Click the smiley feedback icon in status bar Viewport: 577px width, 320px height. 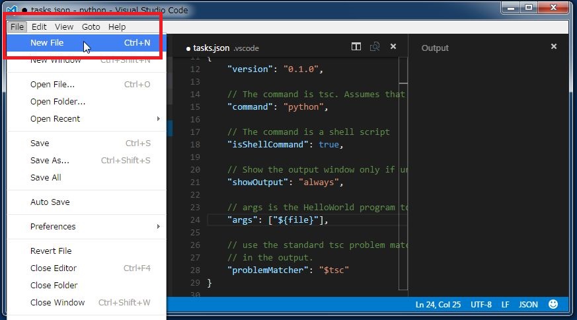(x=553, y=304)
